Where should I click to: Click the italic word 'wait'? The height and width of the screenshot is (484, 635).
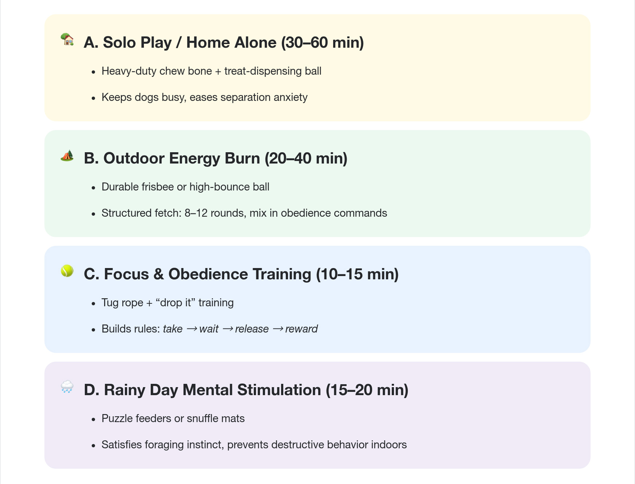click(209, 329)
